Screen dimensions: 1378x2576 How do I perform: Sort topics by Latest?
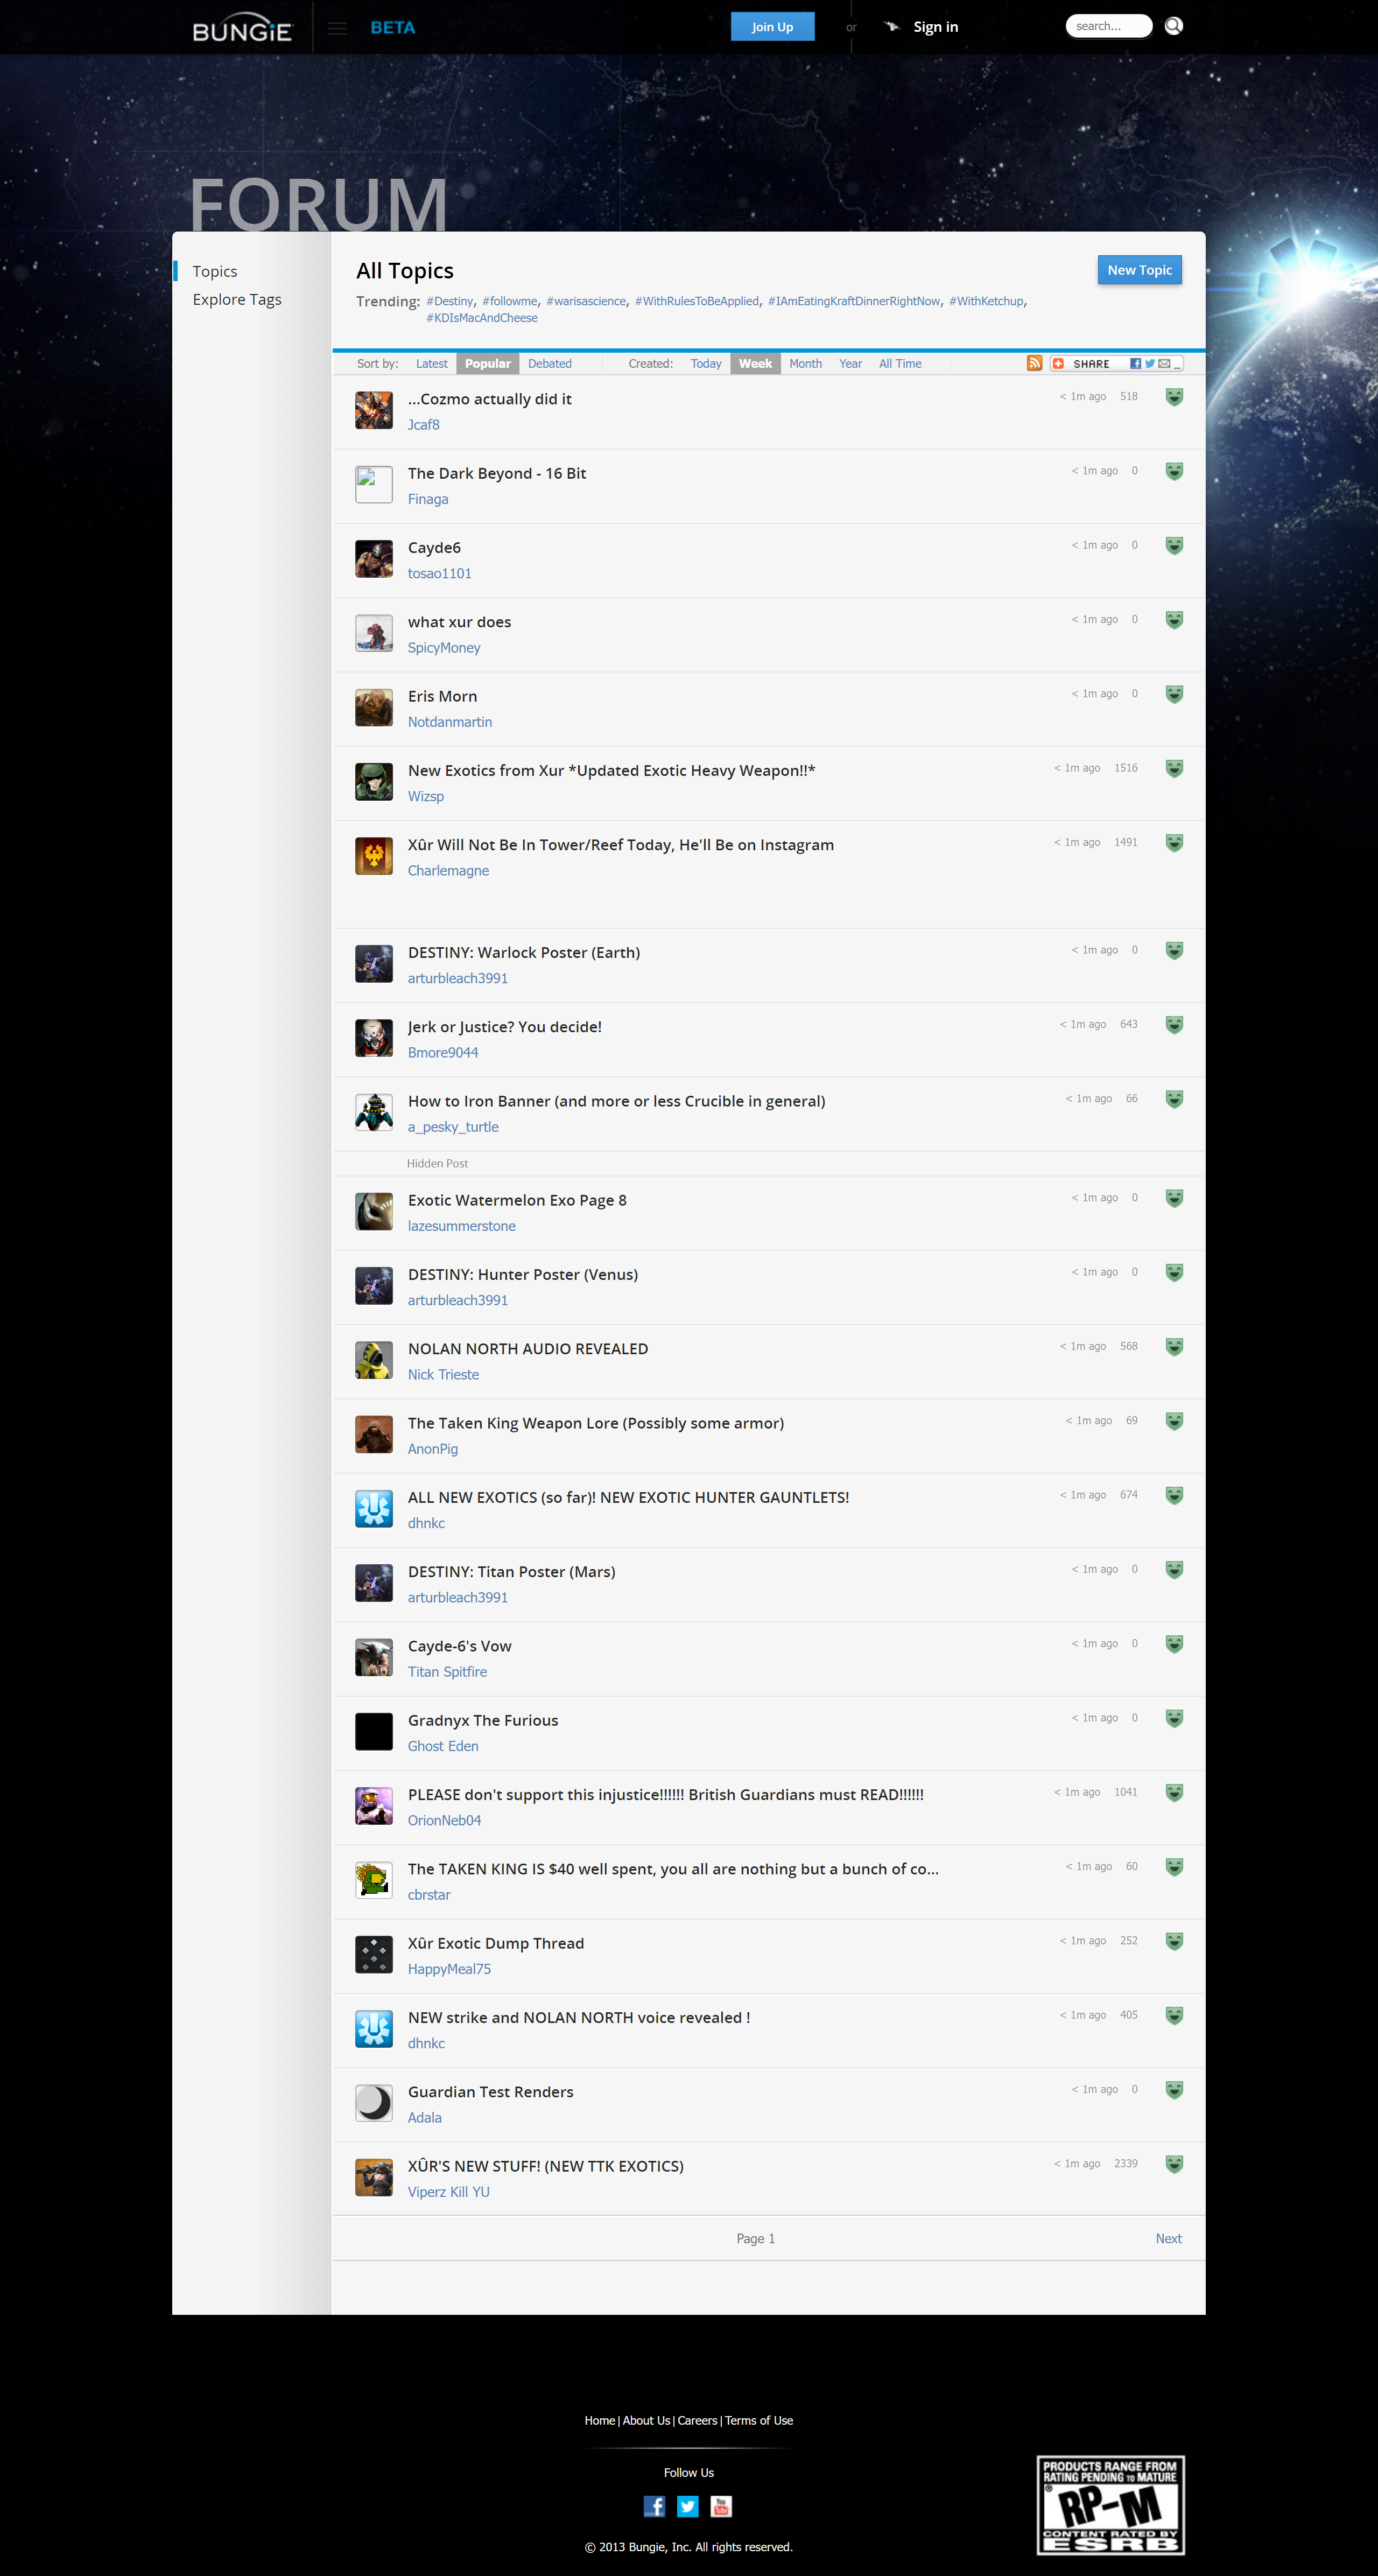431,364
